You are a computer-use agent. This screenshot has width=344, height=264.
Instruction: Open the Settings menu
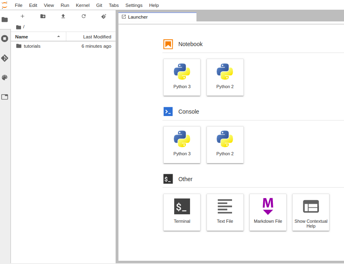(x=134, y=5)
